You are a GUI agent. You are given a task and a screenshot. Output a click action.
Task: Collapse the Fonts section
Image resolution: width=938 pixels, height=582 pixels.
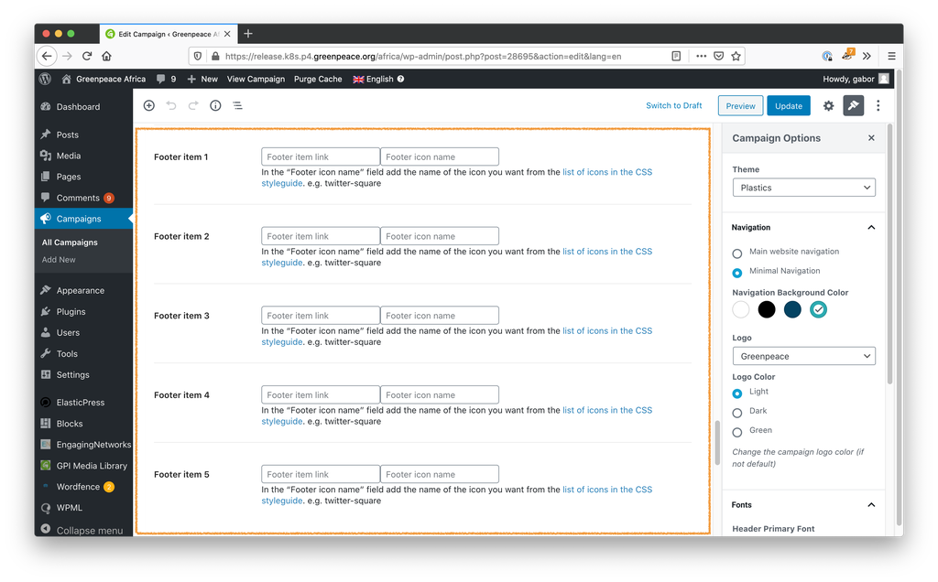[872, 505]
